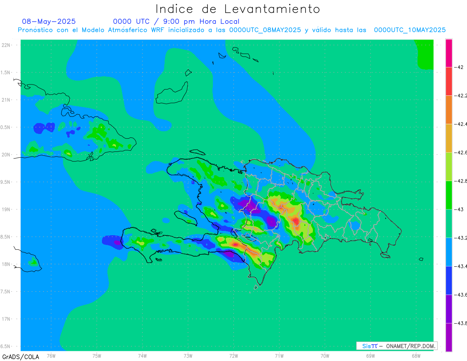
Task: Select the red legend color between -42 and -42.2
Action: [449, 81]
